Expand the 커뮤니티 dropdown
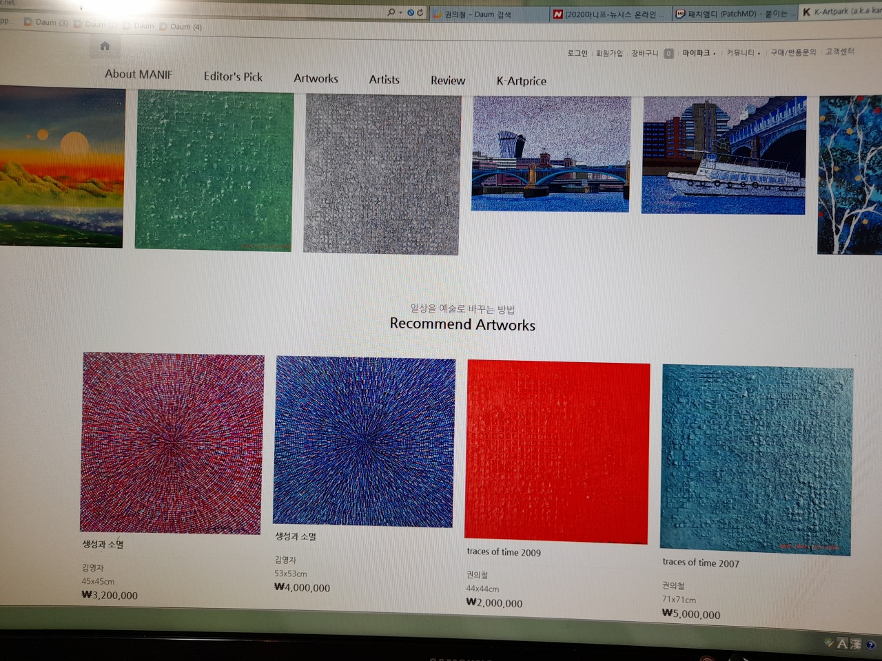The image size is (882, 661). (743, 52)
